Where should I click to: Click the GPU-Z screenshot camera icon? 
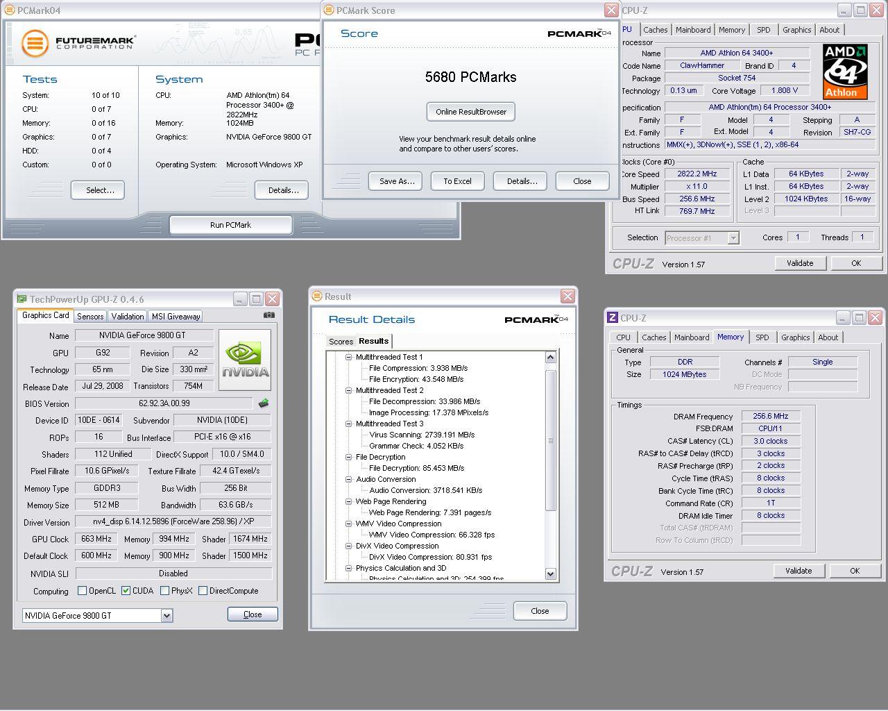[268, 315]
